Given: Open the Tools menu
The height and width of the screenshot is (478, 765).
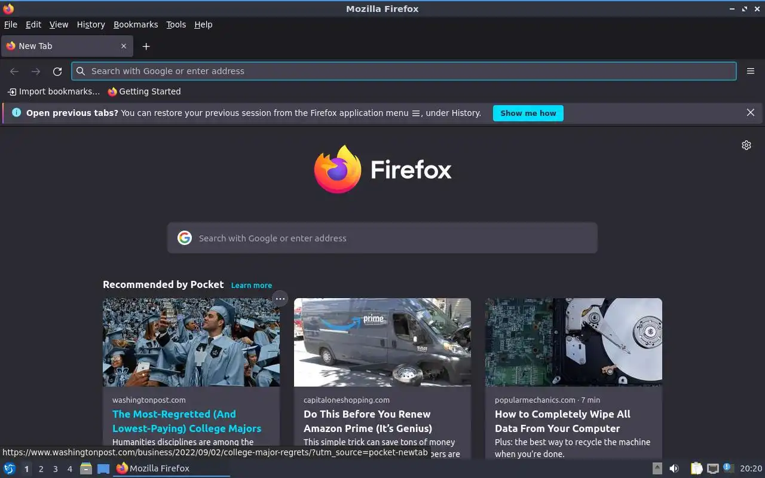Looking at the screenshot, I should (176, 24).
